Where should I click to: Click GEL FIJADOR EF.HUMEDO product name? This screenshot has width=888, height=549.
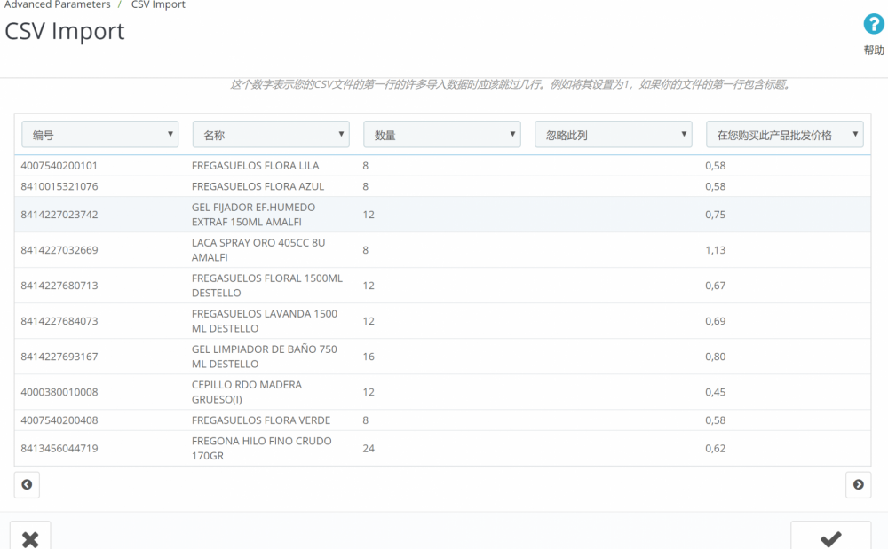[253, 215]
